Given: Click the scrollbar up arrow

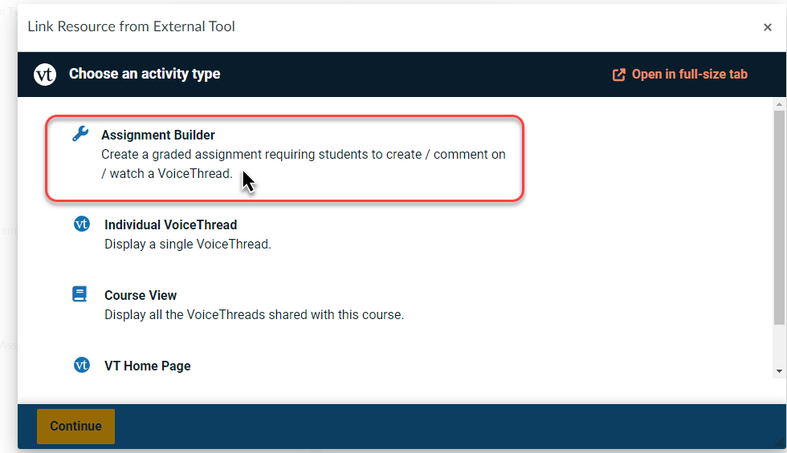Looking at the screenshot, I should pyautogui.click(x=779, y=104).
